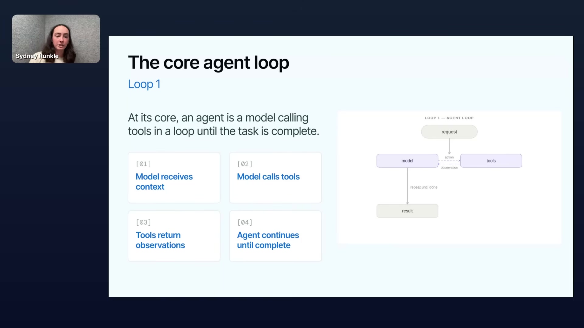Click the 'request' node in the diagram
This screenshot has height=328, width=584.
[449, 132]
